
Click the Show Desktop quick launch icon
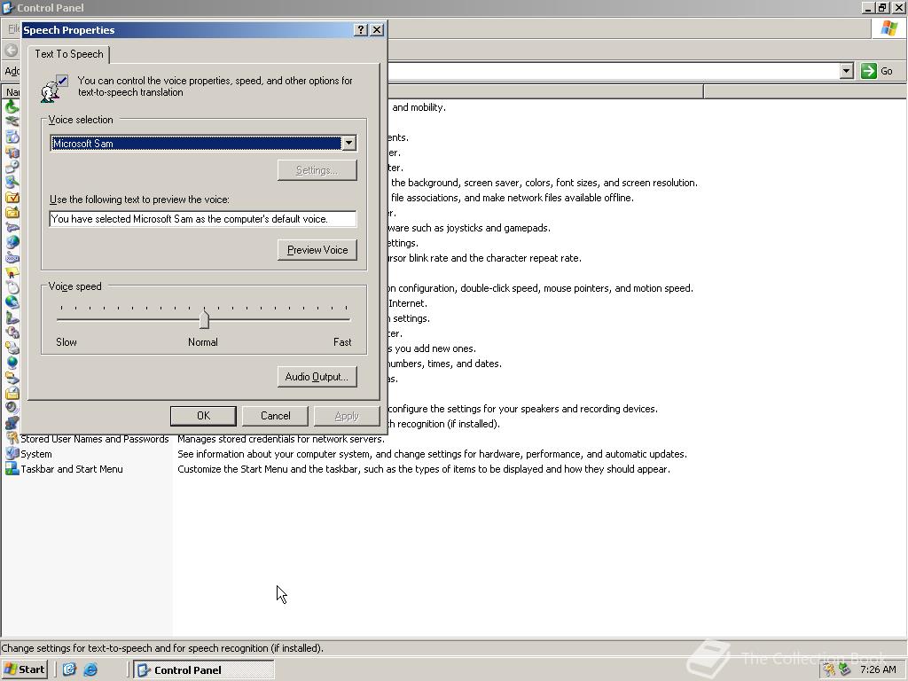click(x=69, y=669)
